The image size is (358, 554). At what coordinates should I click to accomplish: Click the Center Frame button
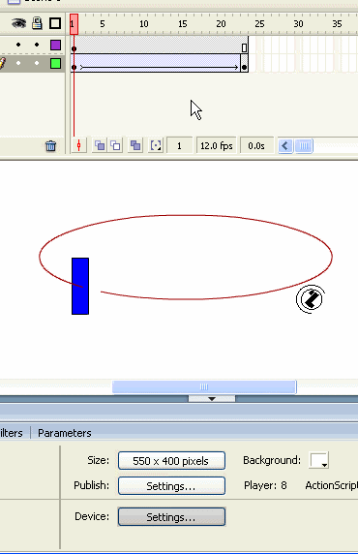pos(79,145)
